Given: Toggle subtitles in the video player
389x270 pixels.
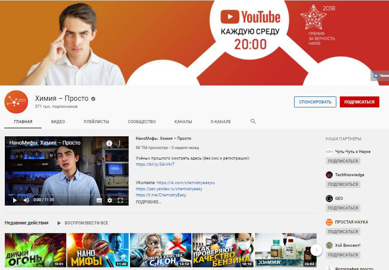Looking at the screenshot, I should (99, 200).
